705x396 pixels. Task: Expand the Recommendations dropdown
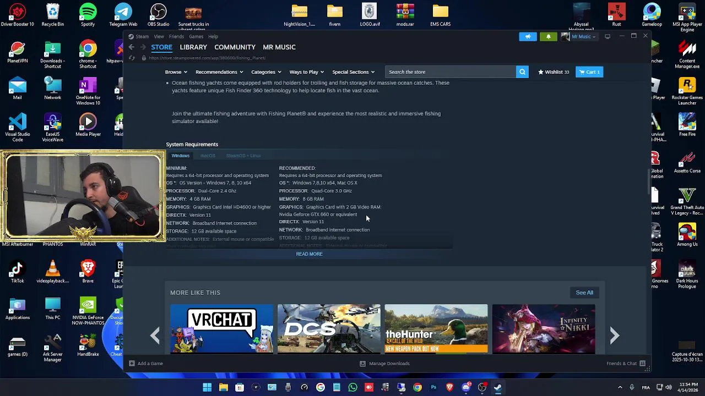(x=219, y=72)
